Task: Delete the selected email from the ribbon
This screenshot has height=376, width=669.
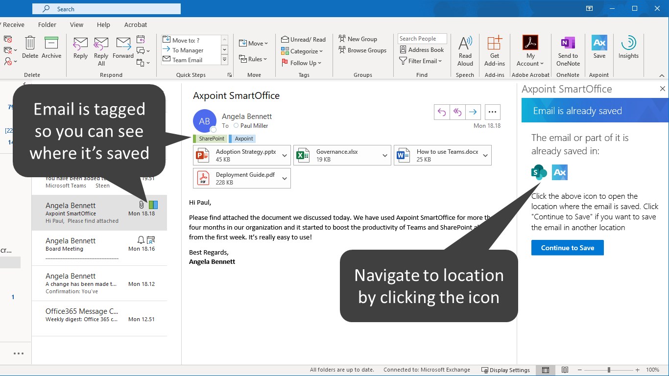Action: point(30,47)
